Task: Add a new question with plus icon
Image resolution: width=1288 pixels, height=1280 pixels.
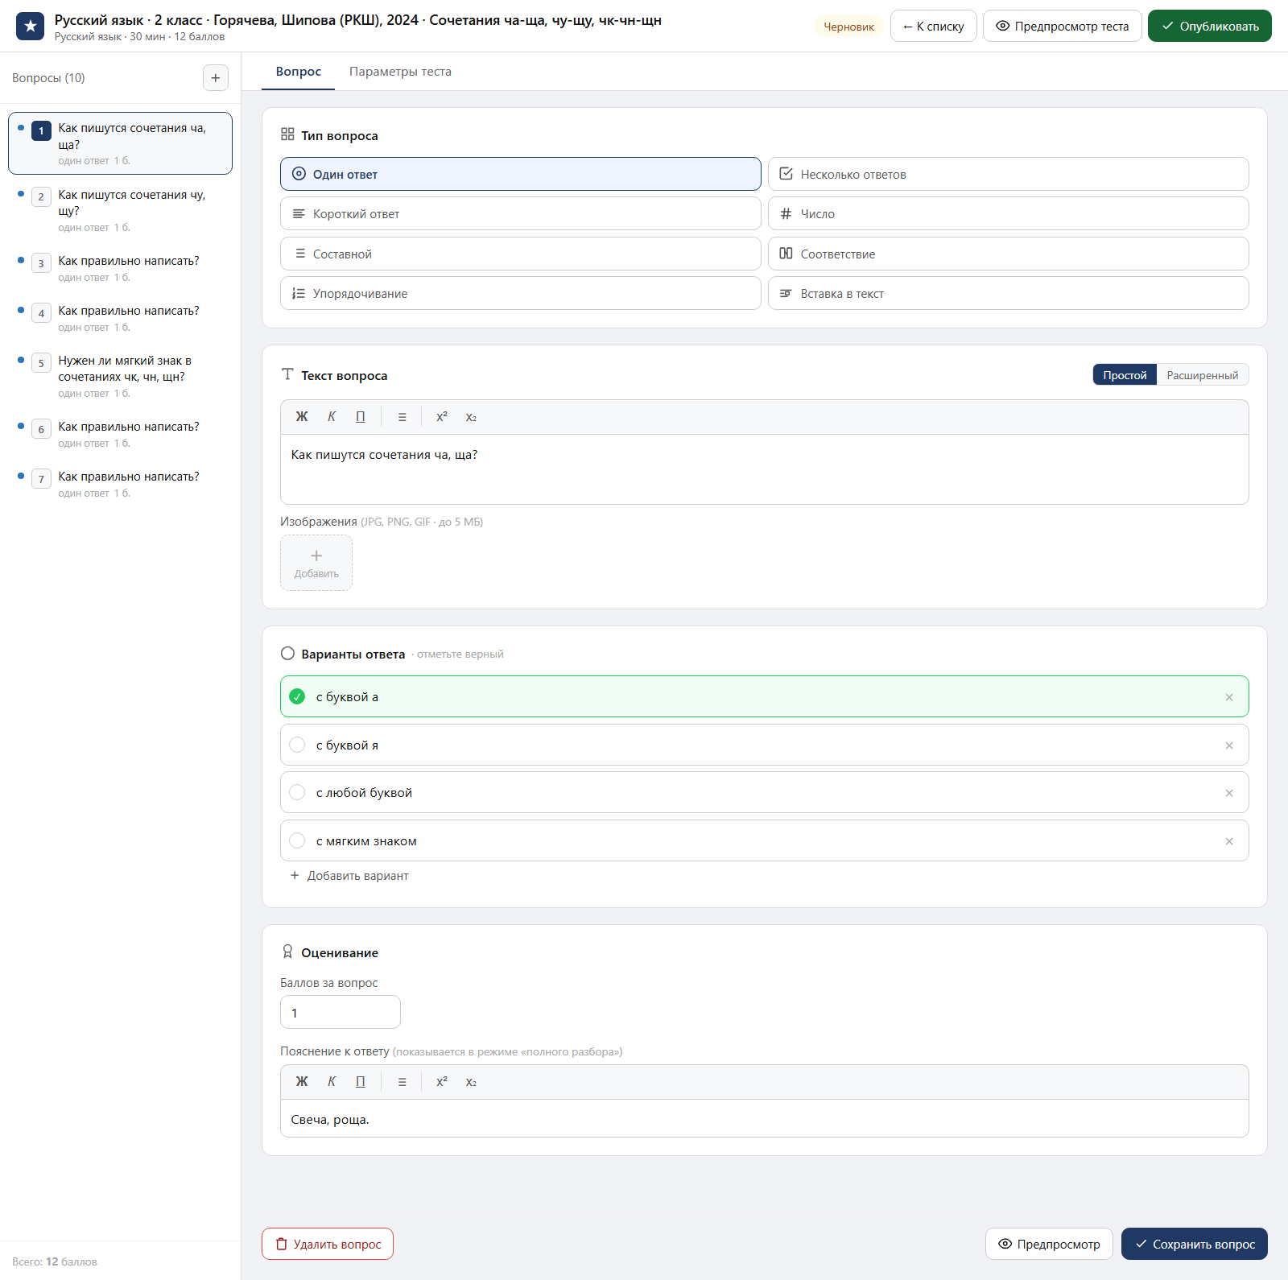Action: pyautogui.click(x=215, y=78)
